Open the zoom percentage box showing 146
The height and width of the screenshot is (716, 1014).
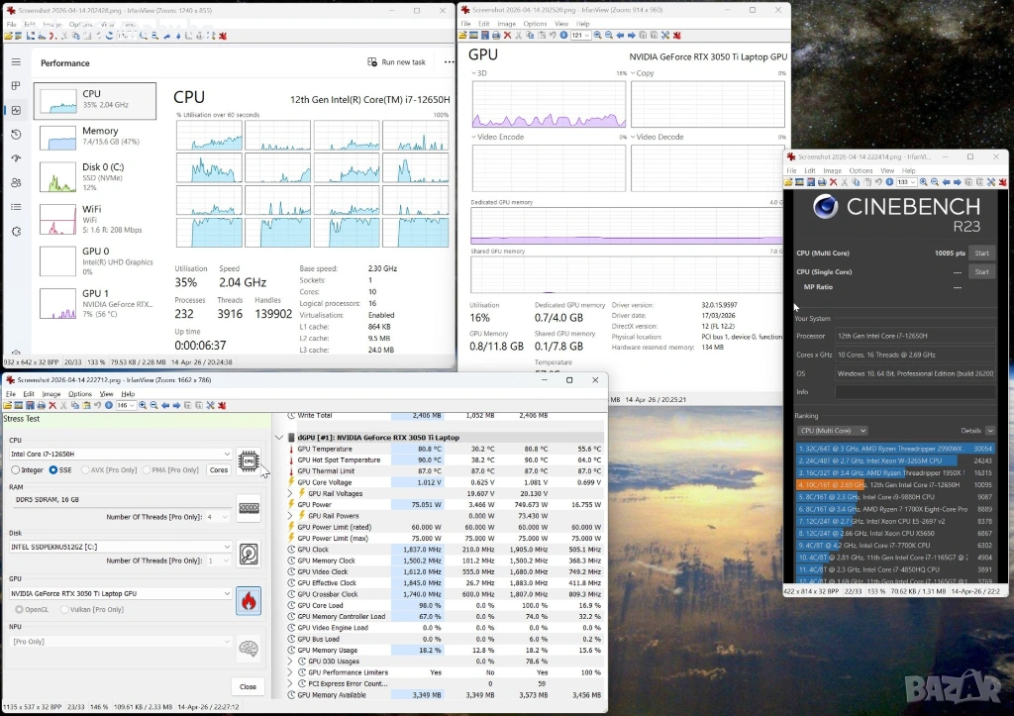125,405
